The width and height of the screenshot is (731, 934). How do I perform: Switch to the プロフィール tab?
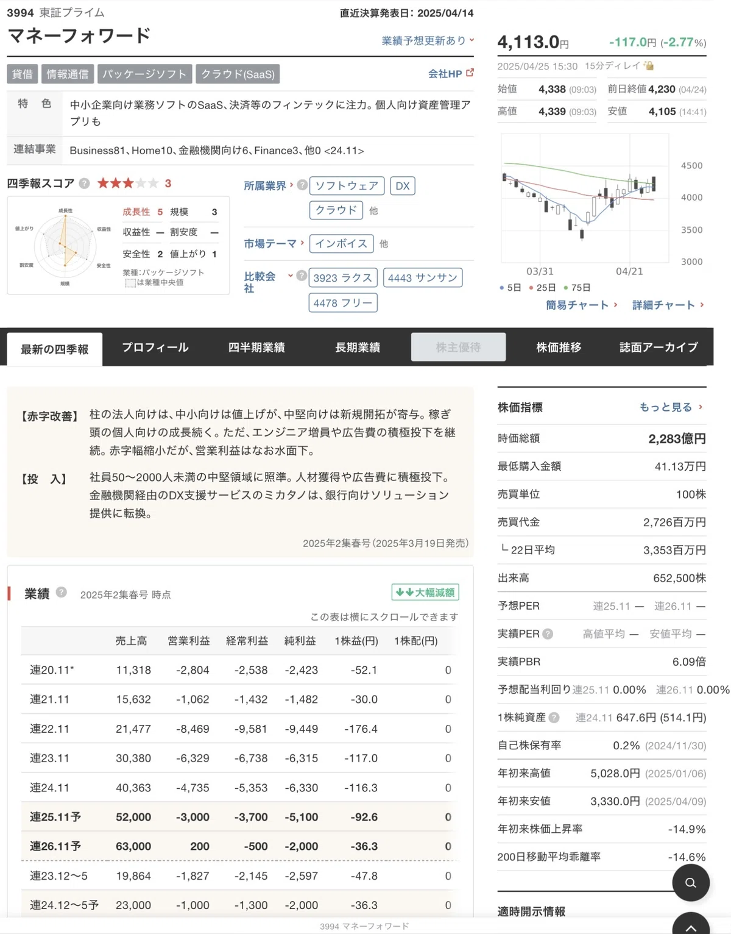pos(155,348)
